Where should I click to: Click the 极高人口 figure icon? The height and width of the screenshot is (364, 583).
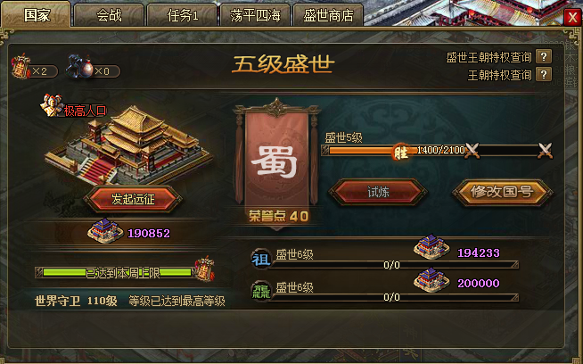[51, 105]
